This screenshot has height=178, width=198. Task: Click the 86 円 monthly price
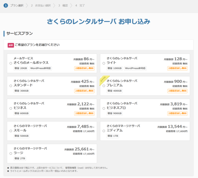[x=84, y=59]
